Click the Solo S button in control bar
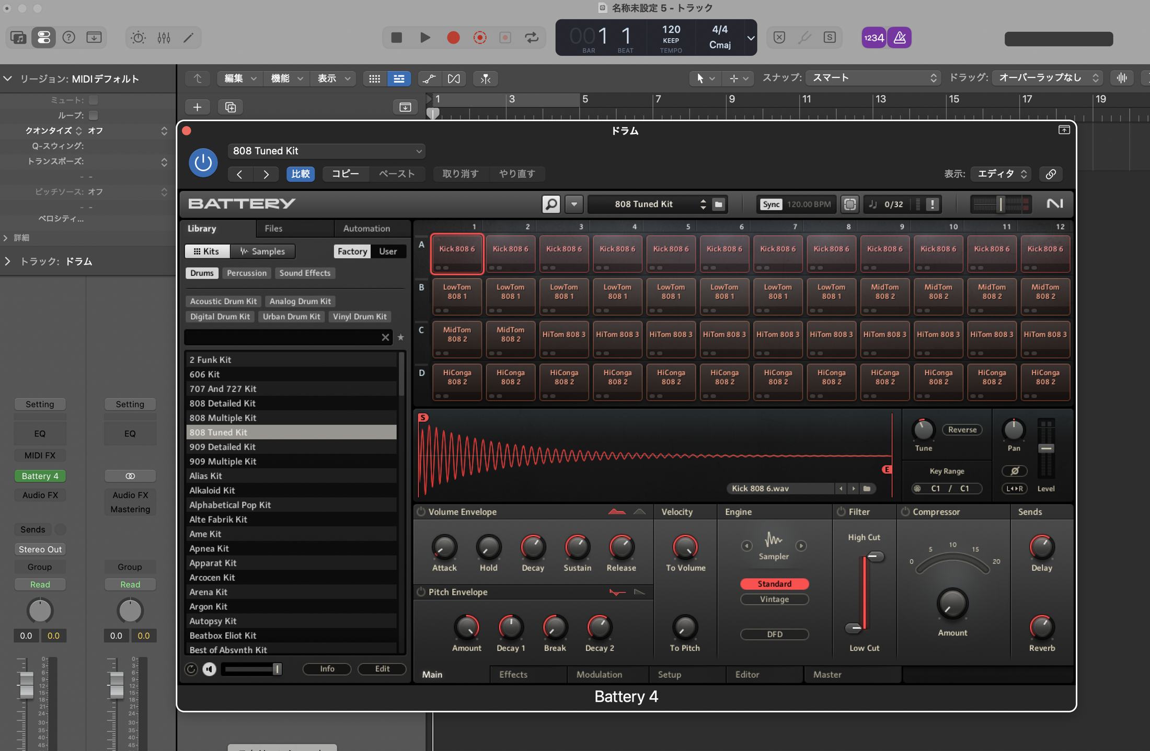1150x751 pixels. (830, 38)
